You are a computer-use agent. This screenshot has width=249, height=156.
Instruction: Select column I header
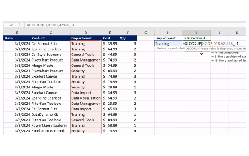click(196, 32)
